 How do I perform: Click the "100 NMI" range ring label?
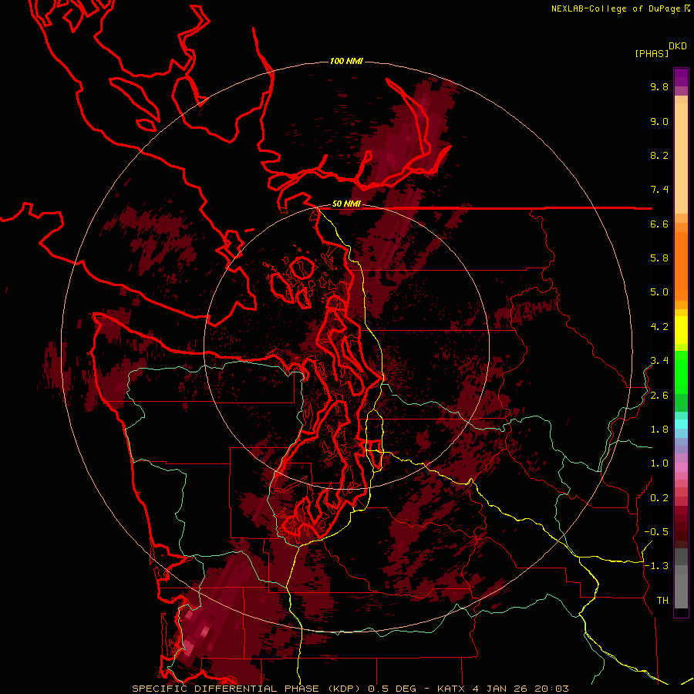(x=346, y=61)
